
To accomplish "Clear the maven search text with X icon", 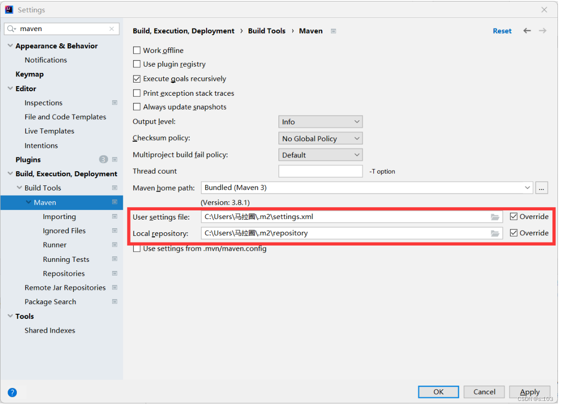I will click(112, 29).
